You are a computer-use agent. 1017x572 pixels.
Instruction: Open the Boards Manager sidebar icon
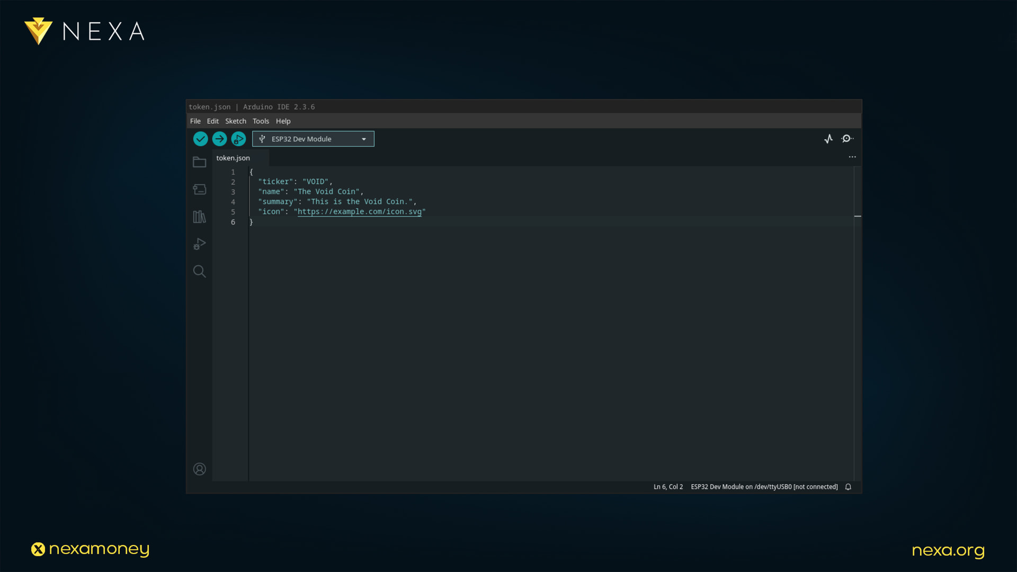point(199,190)
